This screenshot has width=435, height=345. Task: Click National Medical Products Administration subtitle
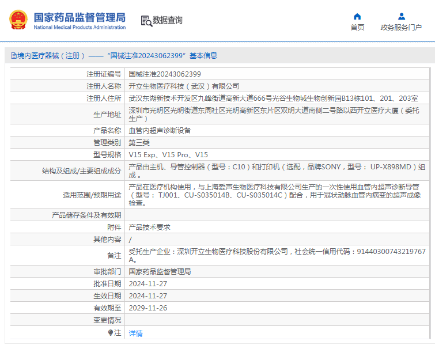point(80,27)
